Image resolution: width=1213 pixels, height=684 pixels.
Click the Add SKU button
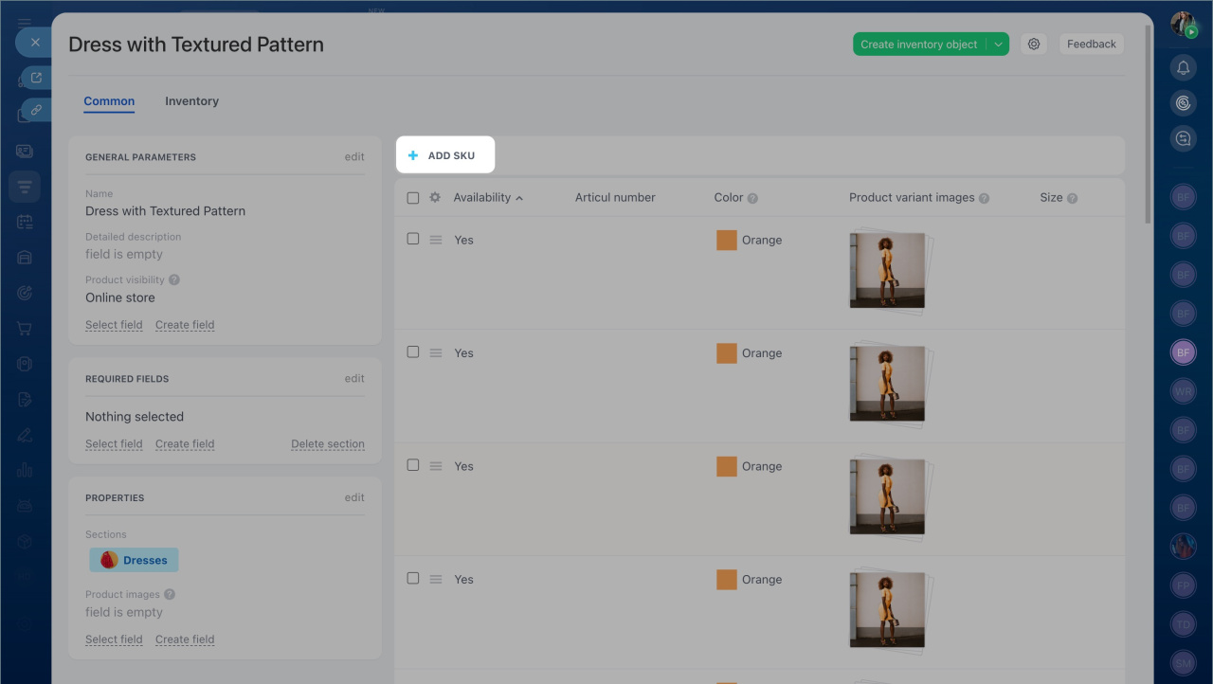tap(444, 155)
